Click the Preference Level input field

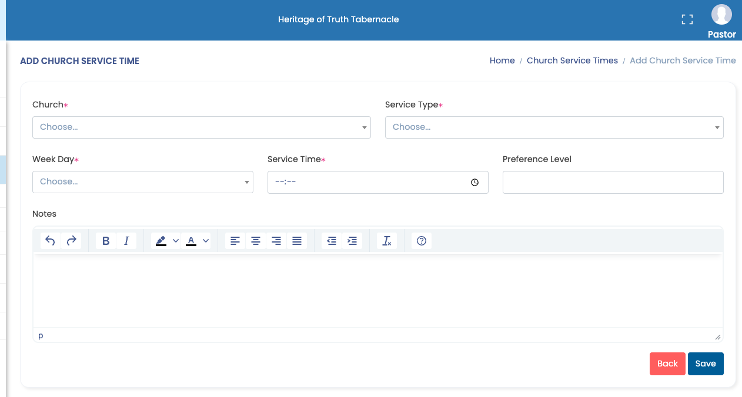pyautogui.click(x=613, y=182)
